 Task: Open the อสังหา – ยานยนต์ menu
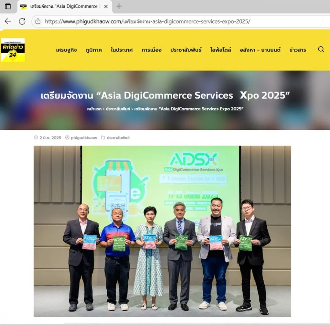260,50
